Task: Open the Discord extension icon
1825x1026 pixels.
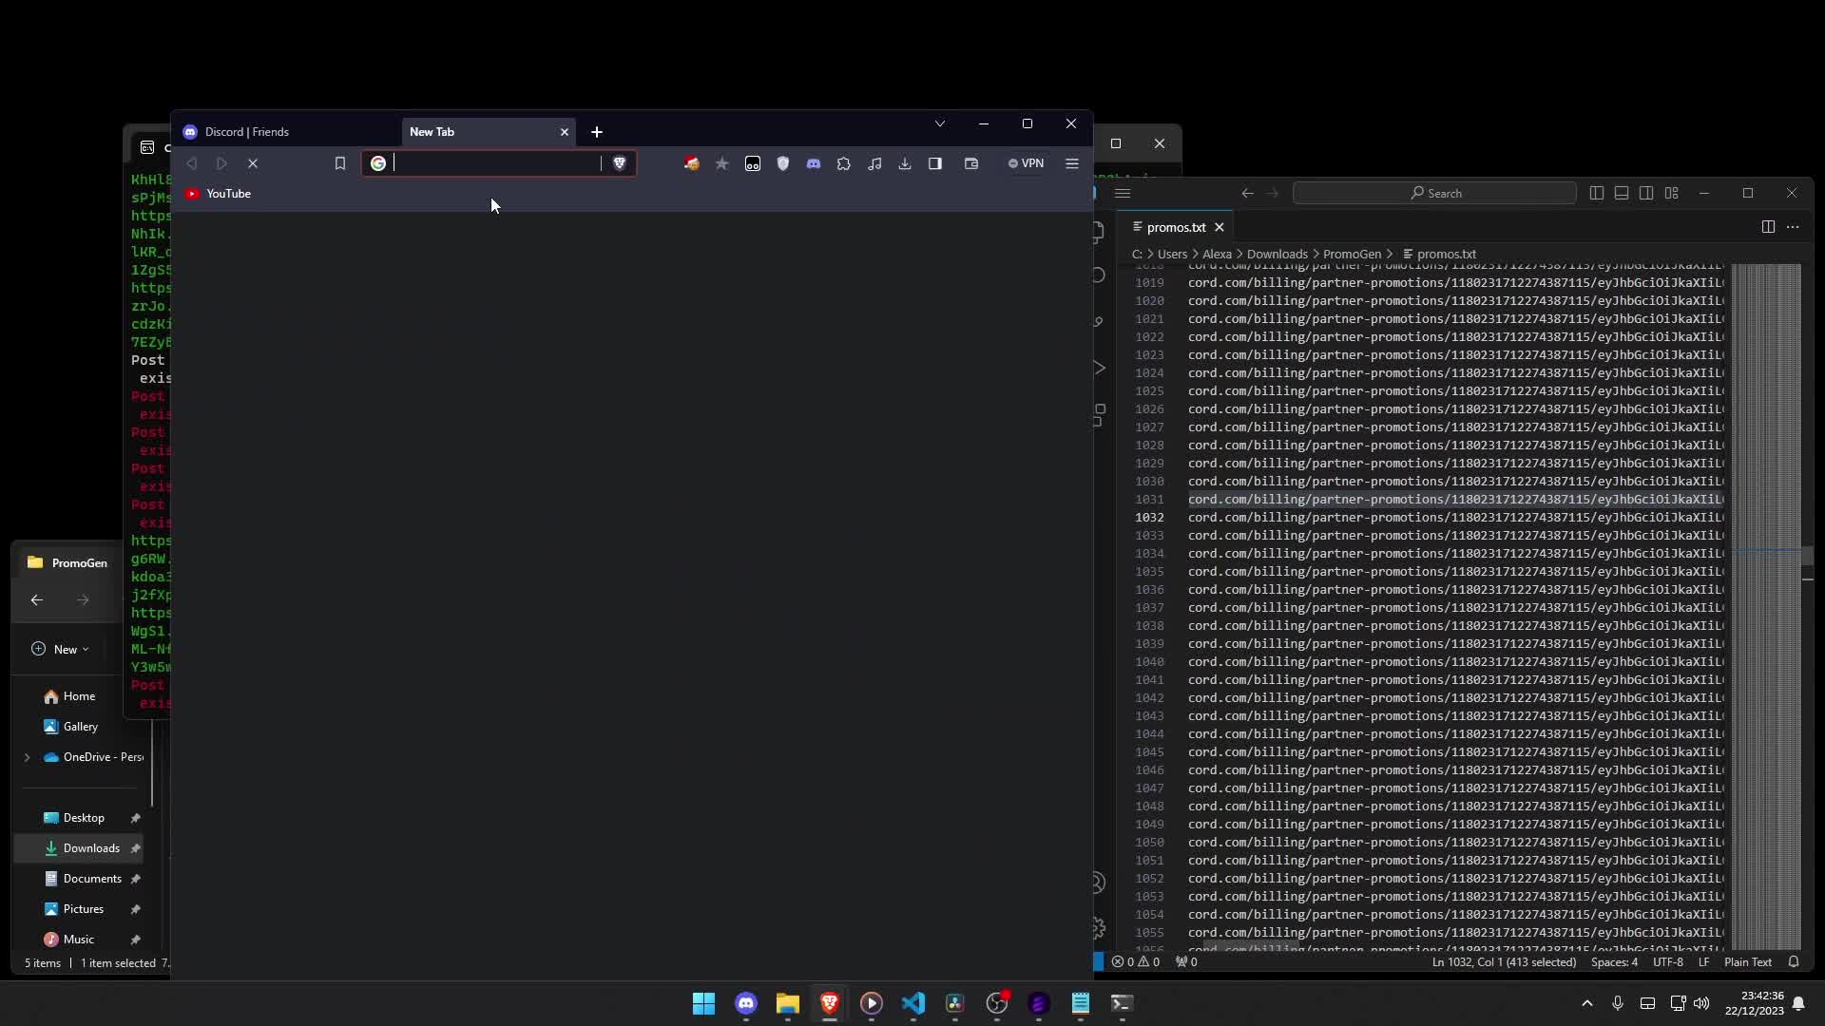Action: [814, 163]
